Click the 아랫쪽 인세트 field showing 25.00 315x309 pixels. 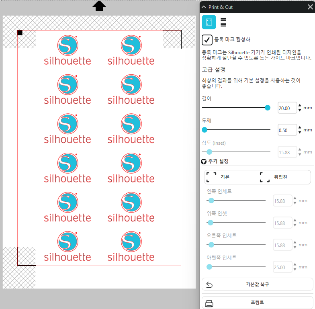282,267
